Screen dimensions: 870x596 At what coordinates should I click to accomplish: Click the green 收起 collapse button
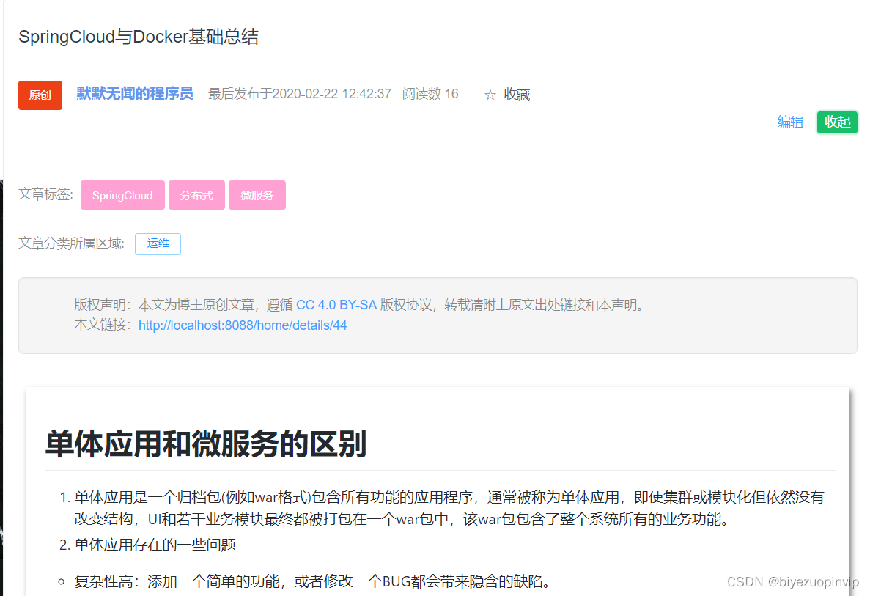[837, 122]
